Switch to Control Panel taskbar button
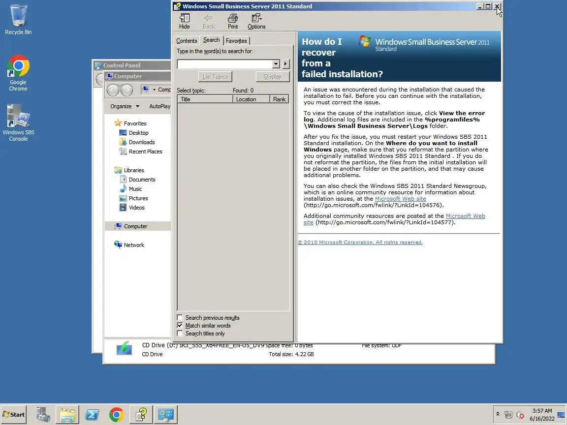Image resolution: width=567 pixels, height=425 pixels. [165, 415]
